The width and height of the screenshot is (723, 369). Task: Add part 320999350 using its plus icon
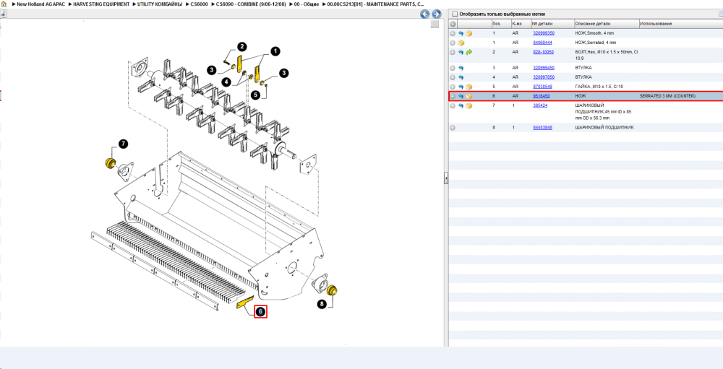[x=453, y=33]
